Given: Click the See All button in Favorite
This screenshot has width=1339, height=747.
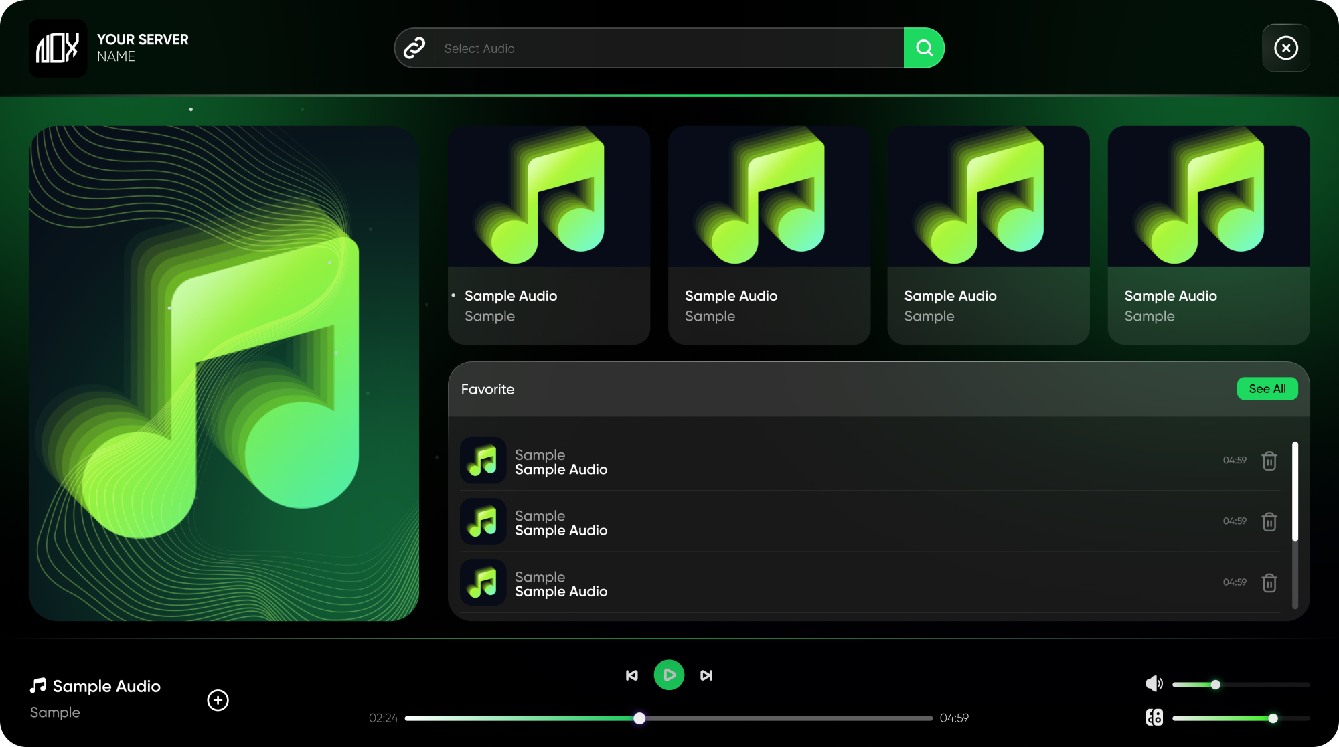Looking at the screenshot, I should pyautogui.click(x=1267, y=389).
